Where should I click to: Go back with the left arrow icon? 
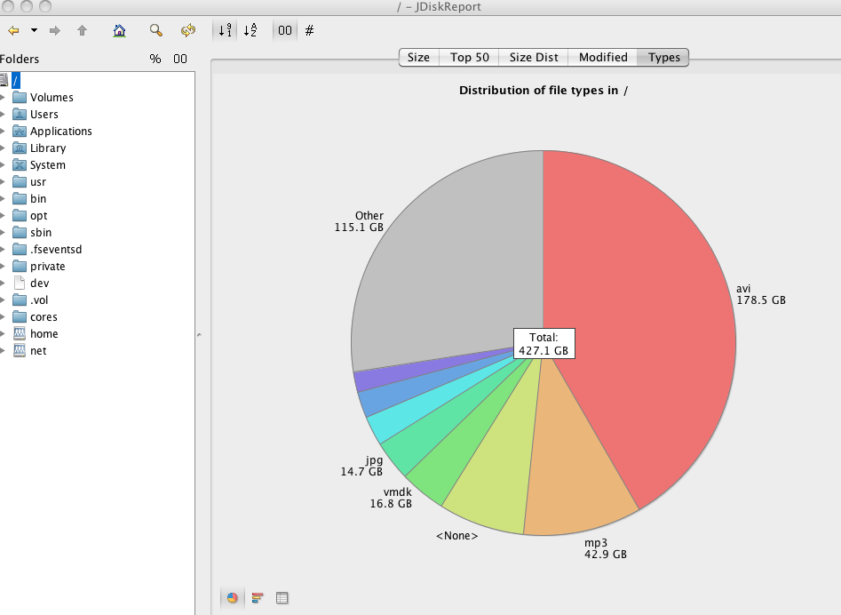(13, 30)
